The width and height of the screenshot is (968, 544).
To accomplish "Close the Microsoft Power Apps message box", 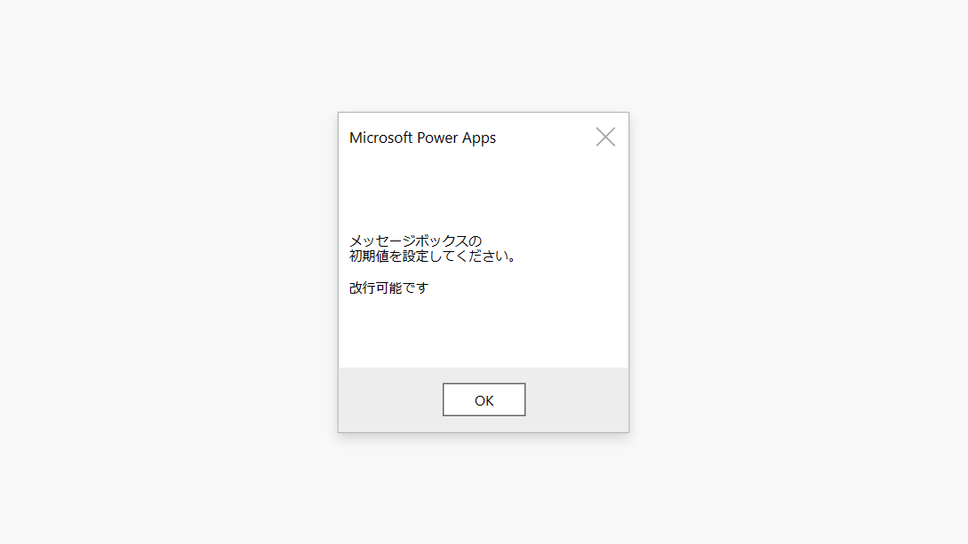I will 605,136.
